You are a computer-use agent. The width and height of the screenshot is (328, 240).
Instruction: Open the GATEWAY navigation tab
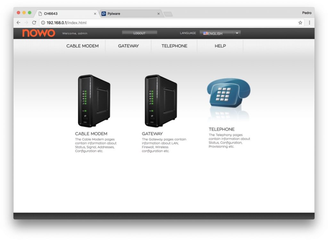tap(128, 46)
